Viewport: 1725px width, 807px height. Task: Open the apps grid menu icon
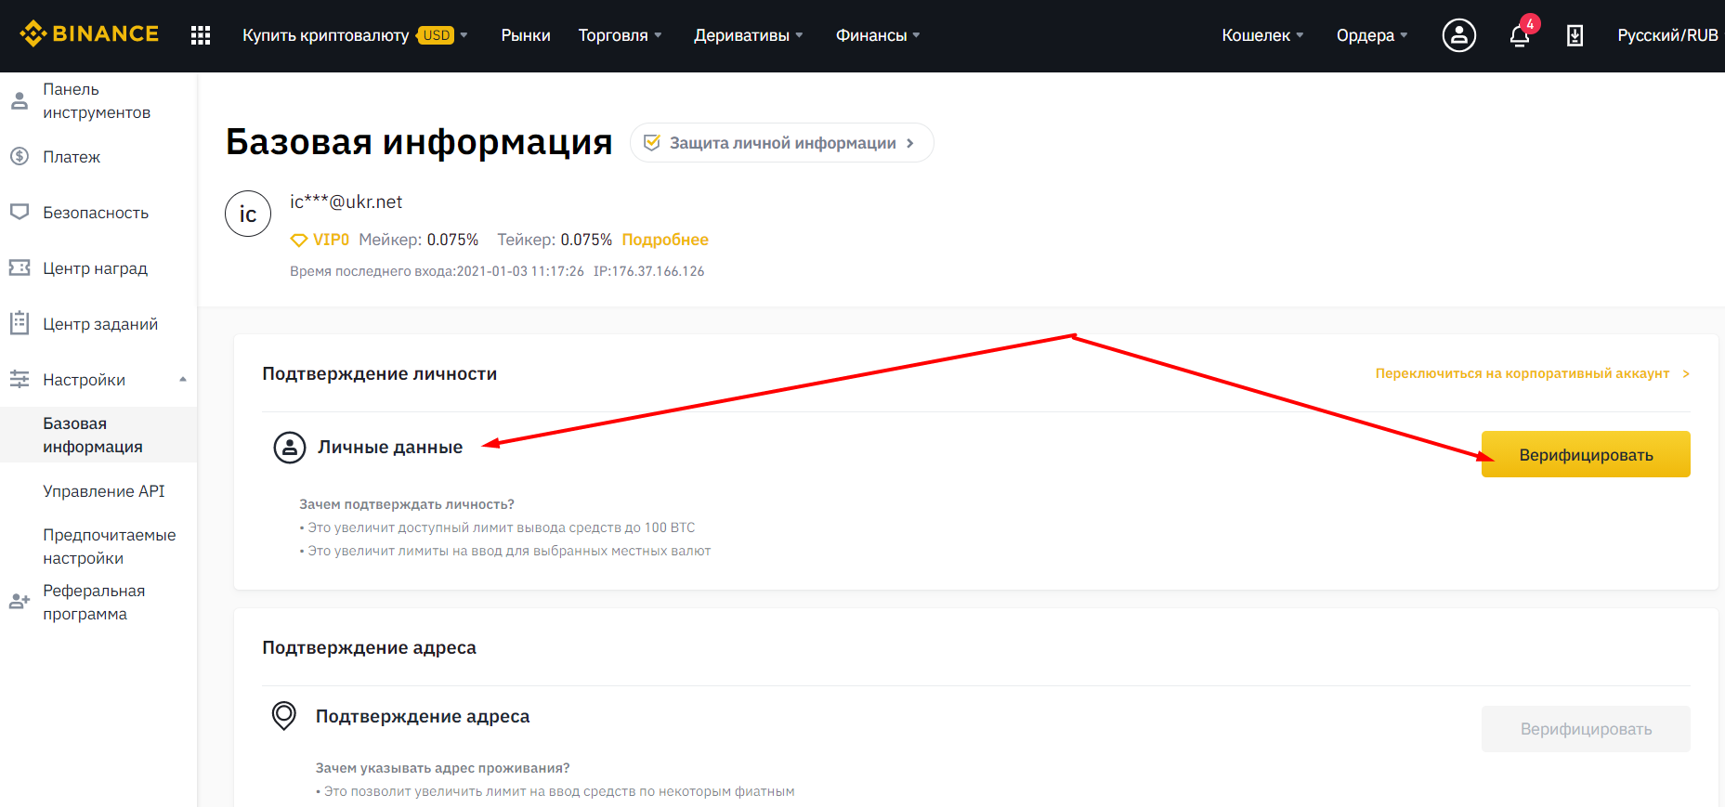(x=201, y=35)
